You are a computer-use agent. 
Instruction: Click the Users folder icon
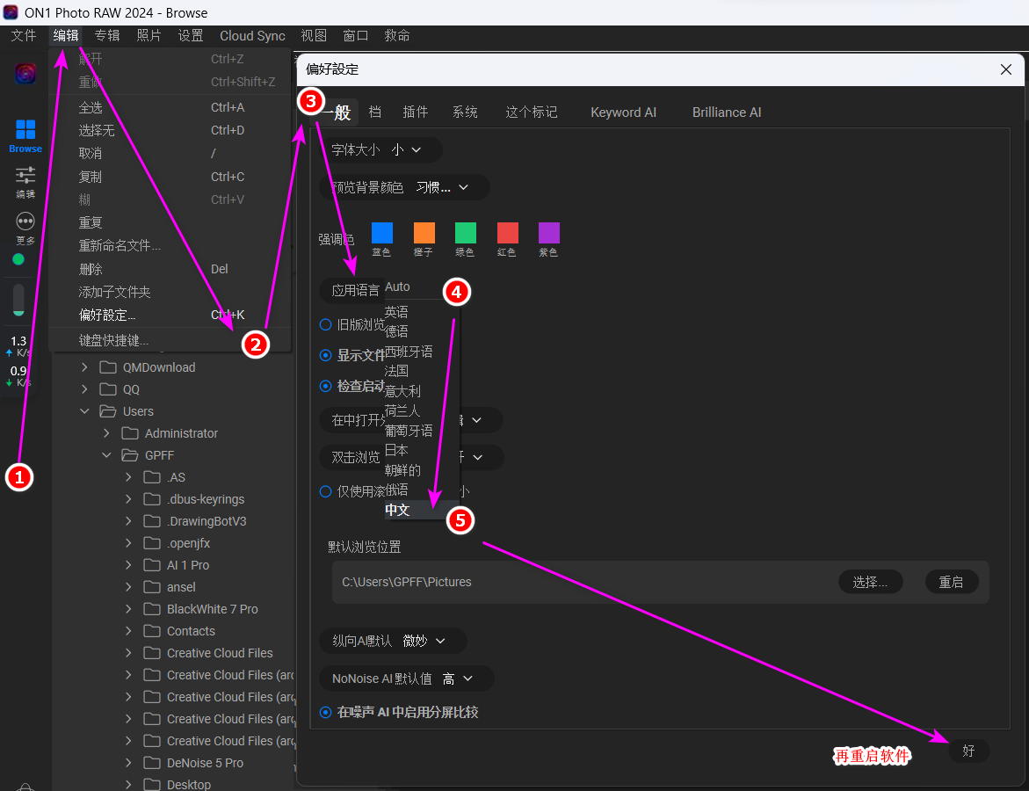(x=108, y=411)
